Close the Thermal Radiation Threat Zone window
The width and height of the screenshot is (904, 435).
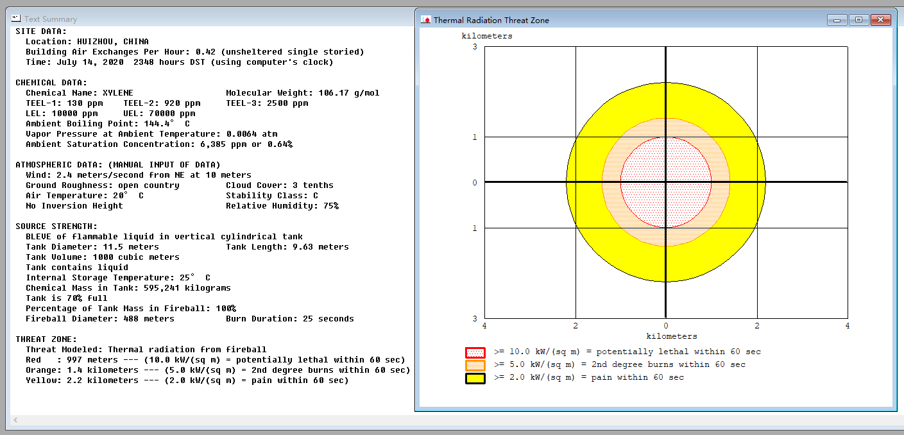[880, 20]
